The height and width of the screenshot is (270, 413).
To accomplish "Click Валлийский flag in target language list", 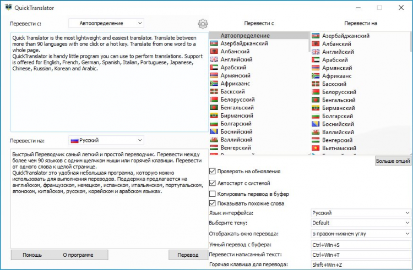I will 316,132.
